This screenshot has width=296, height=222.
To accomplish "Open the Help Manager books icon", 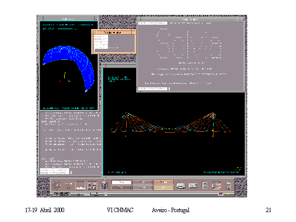I will point(104,185).
